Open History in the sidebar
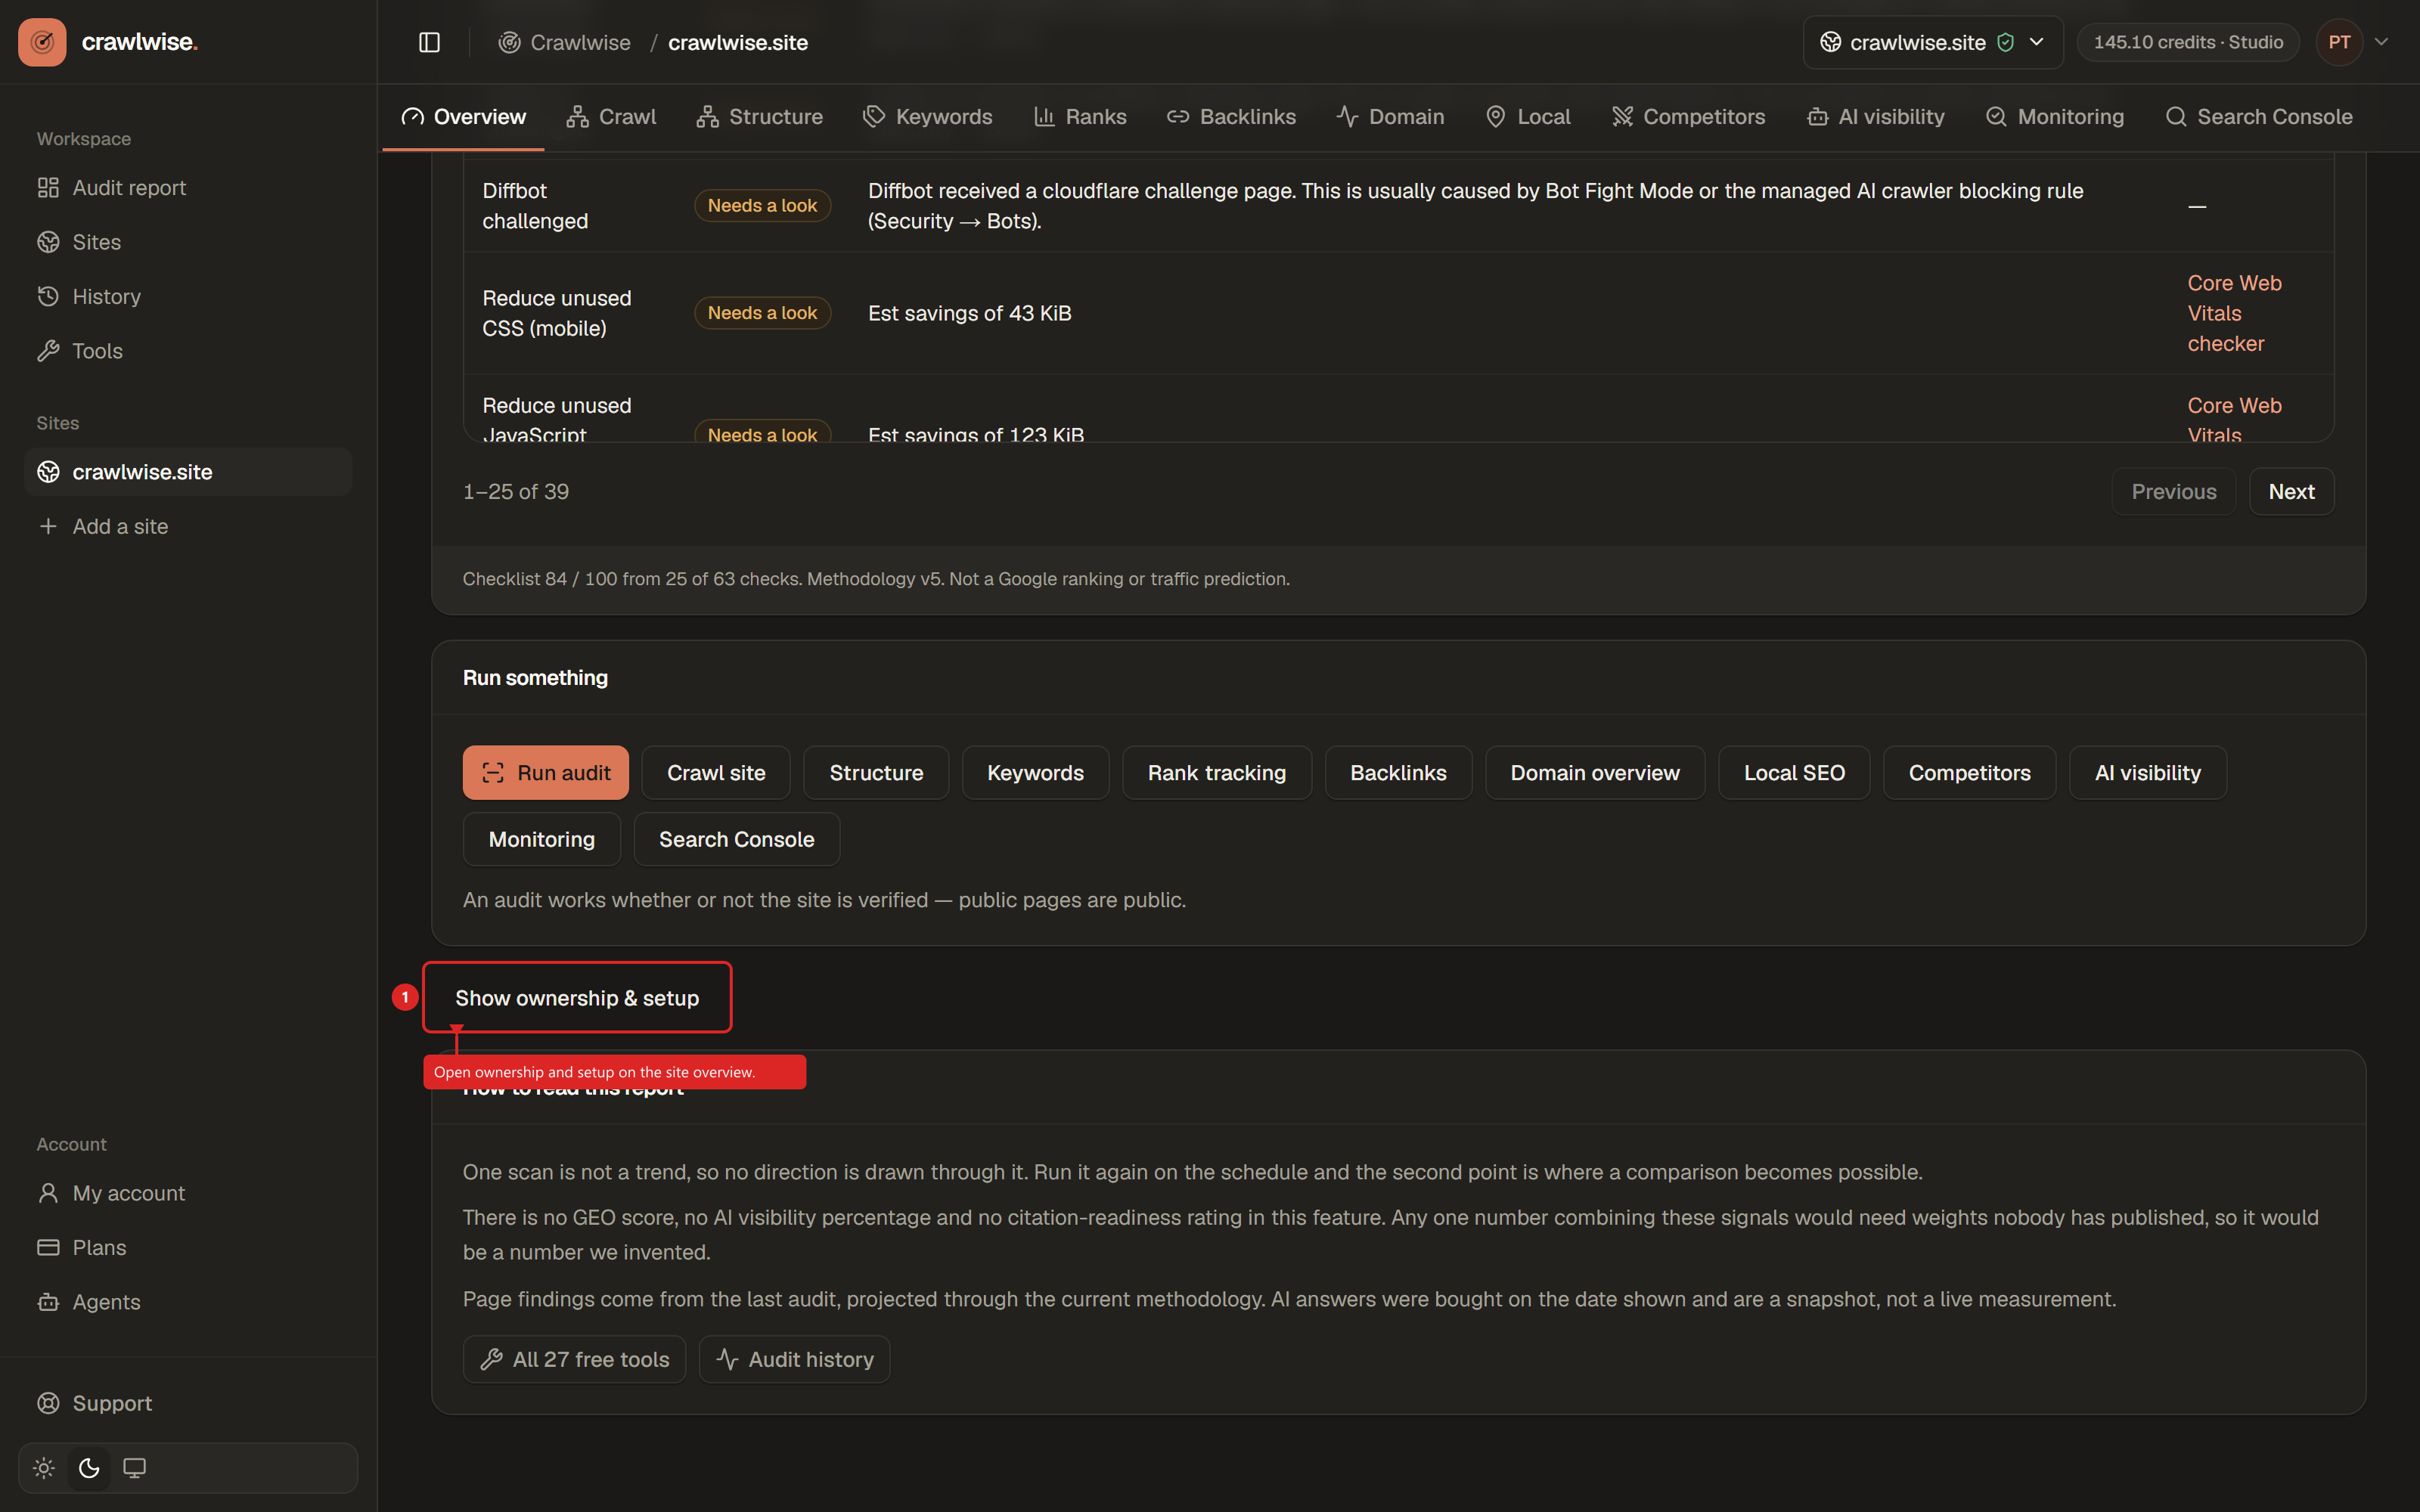The width and height of the screenshot is (2420, 1512). pyautogui.click(x=188, y=297)
